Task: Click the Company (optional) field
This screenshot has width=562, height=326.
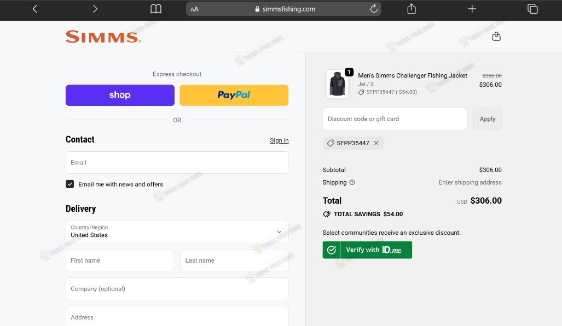Action: tap(177, 289)
